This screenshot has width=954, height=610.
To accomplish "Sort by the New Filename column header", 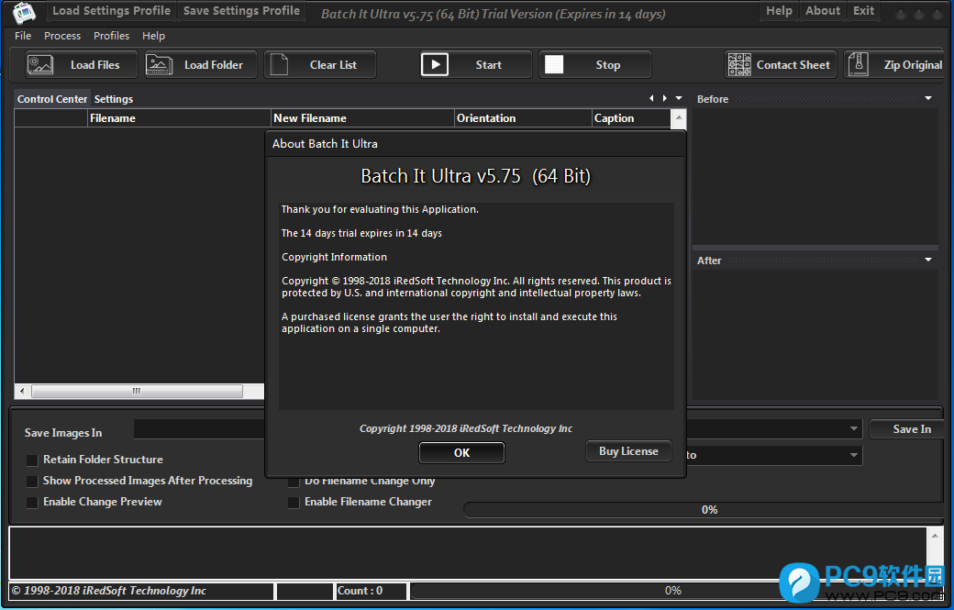I will tap(362, 118).
